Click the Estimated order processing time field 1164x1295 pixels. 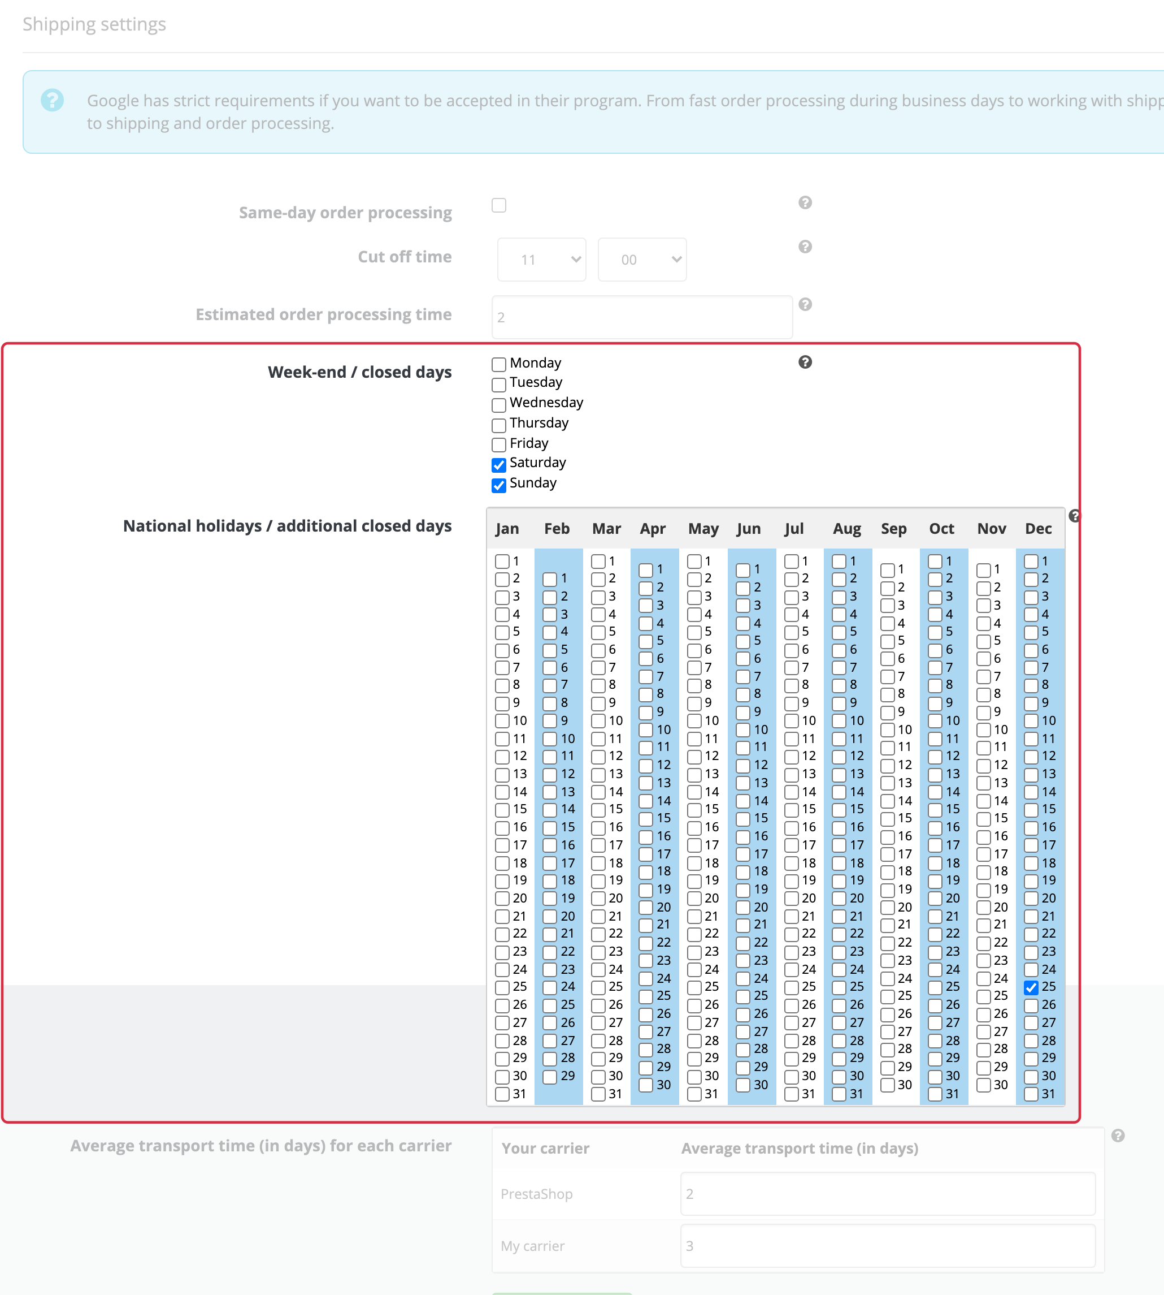(x=642, y=317)
